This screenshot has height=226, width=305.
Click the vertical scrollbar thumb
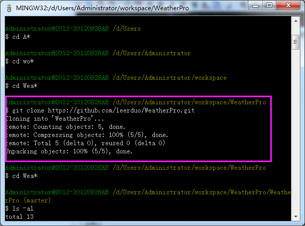click(296, 42)
